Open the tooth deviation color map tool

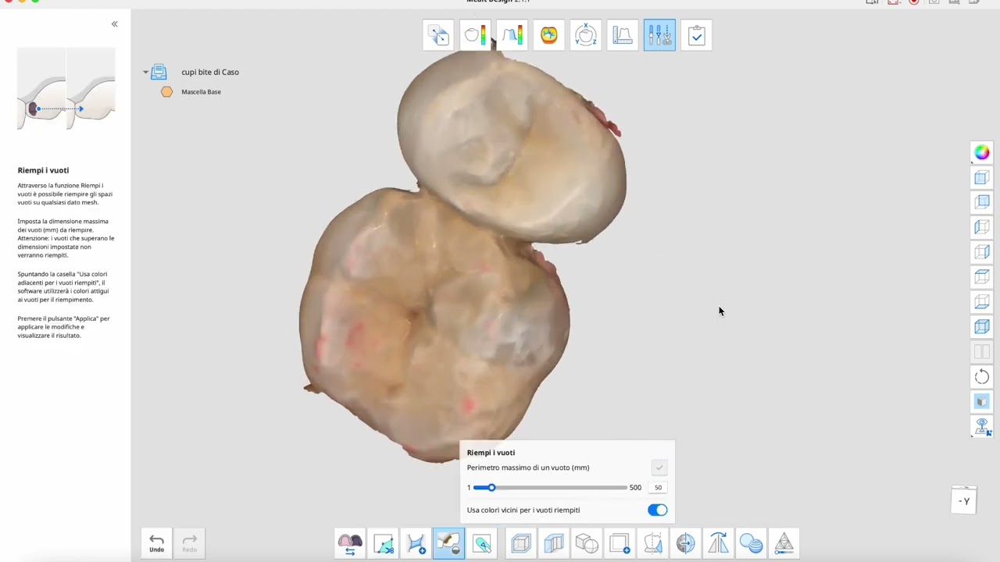[x=475, y=35]
